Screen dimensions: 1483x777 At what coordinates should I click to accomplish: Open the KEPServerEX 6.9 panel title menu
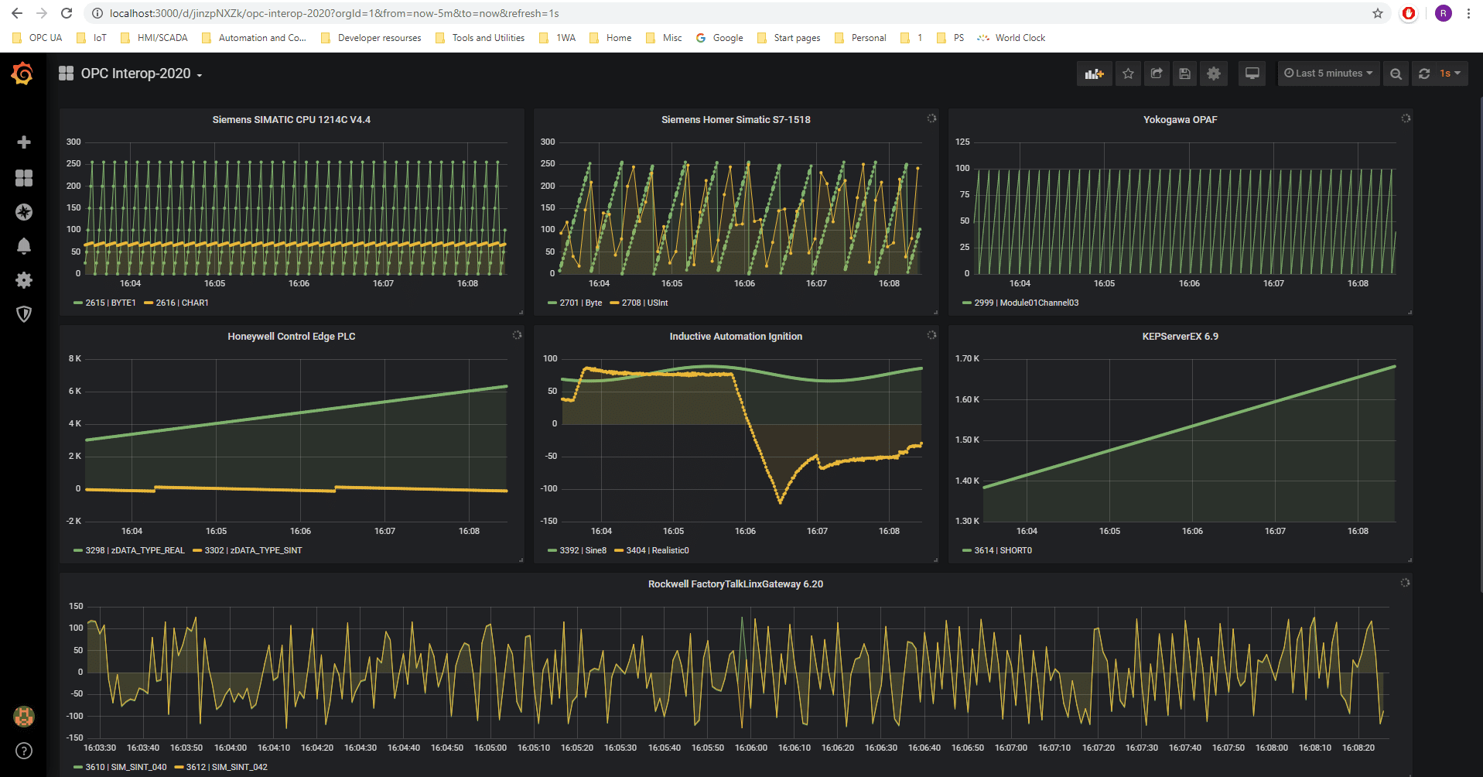pyautogui.click(x=1180, y=337)
